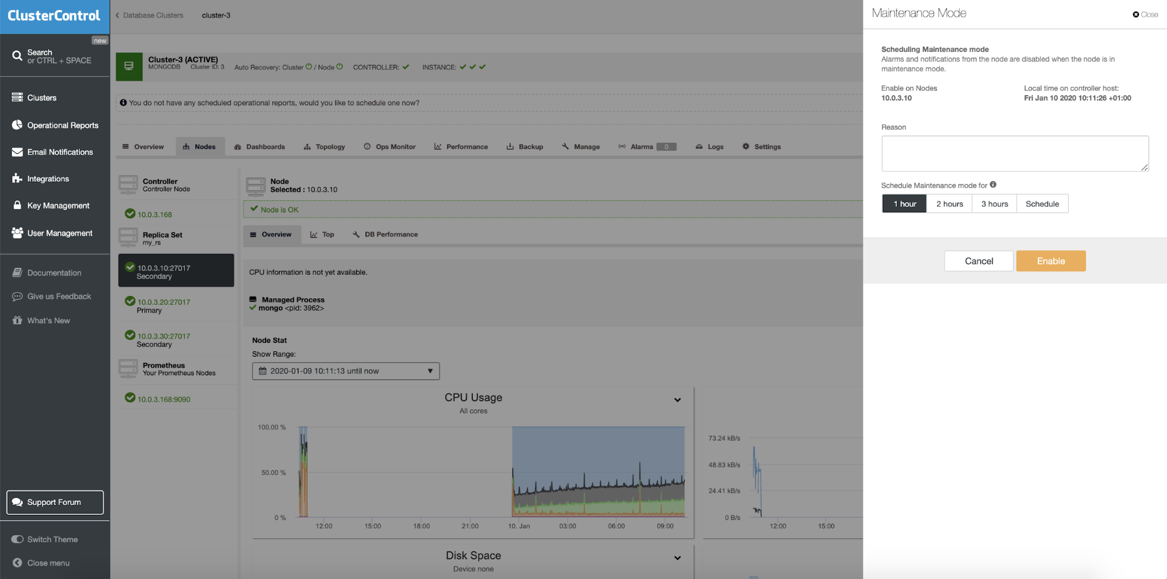Go to Email Notifications
The image size is (1167, 579).
tap(60, 152)
